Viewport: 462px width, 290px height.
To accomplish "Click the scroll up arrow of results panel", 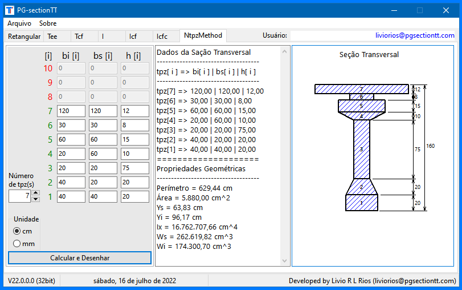I will coord(284,52).
